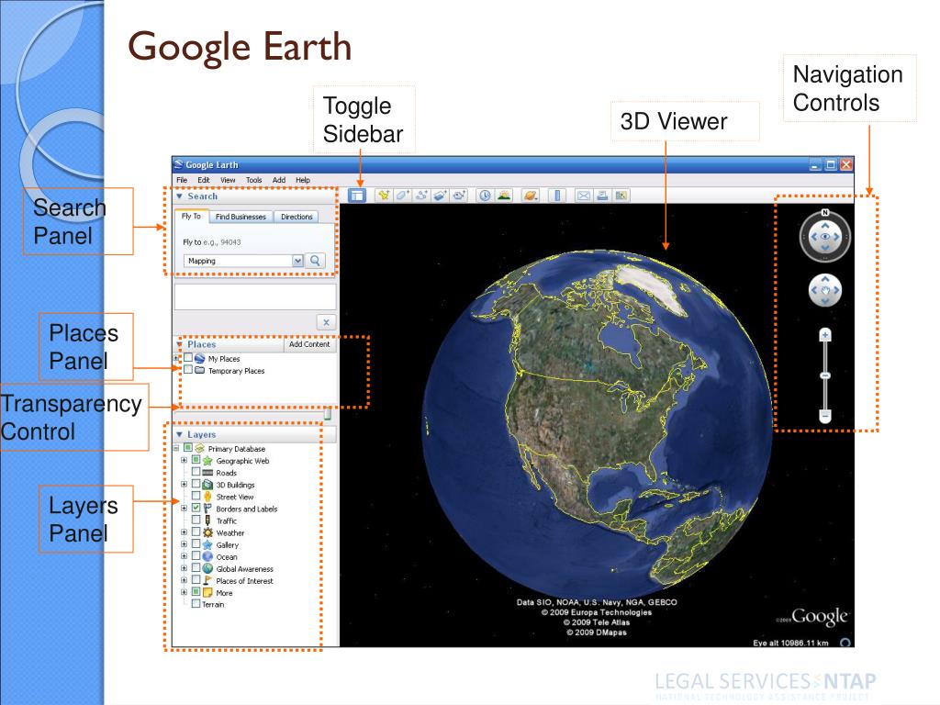Image resolution: width=940 pixels, height=705 pixels.
Task: Open the View menu
Action: [228, 180]
